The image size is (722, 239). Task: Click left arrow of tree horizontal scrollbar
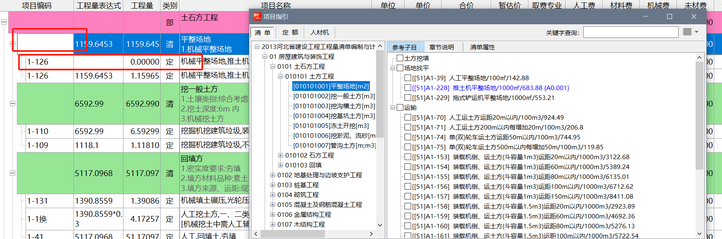[x=256, y=234]
